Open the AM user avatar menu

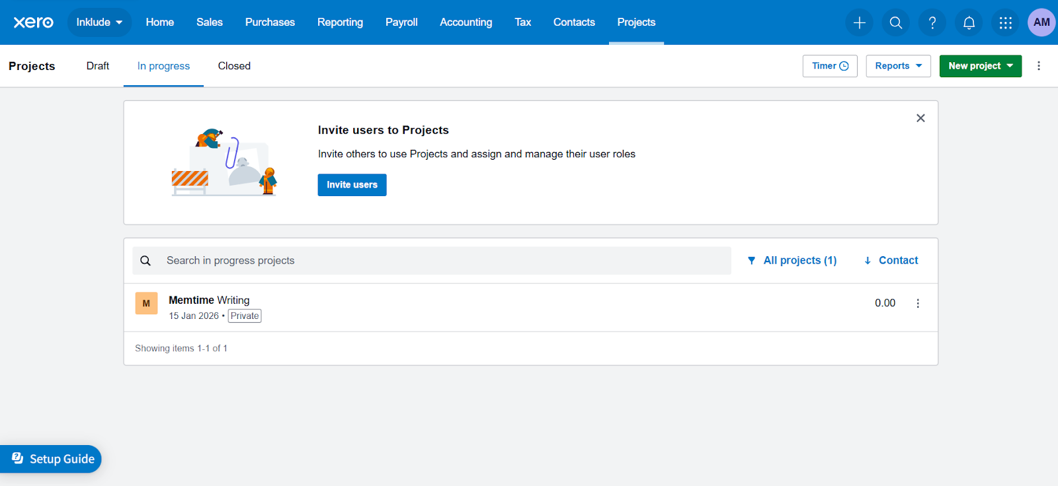1041,22
